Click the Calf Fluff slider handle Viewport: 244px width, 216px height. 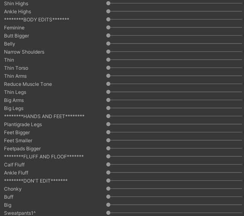(108, 164)
